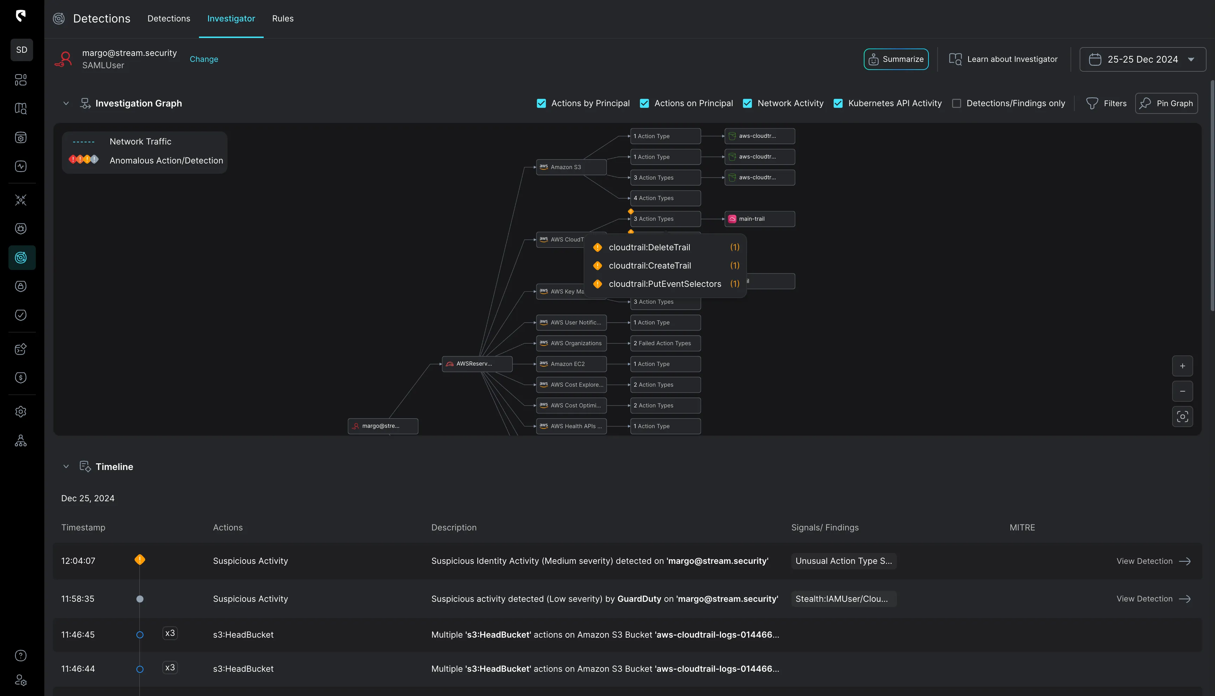This screenshot has height=696, width=1215.
Task: Collapse the Investigation Graph section
Action: 66,103
